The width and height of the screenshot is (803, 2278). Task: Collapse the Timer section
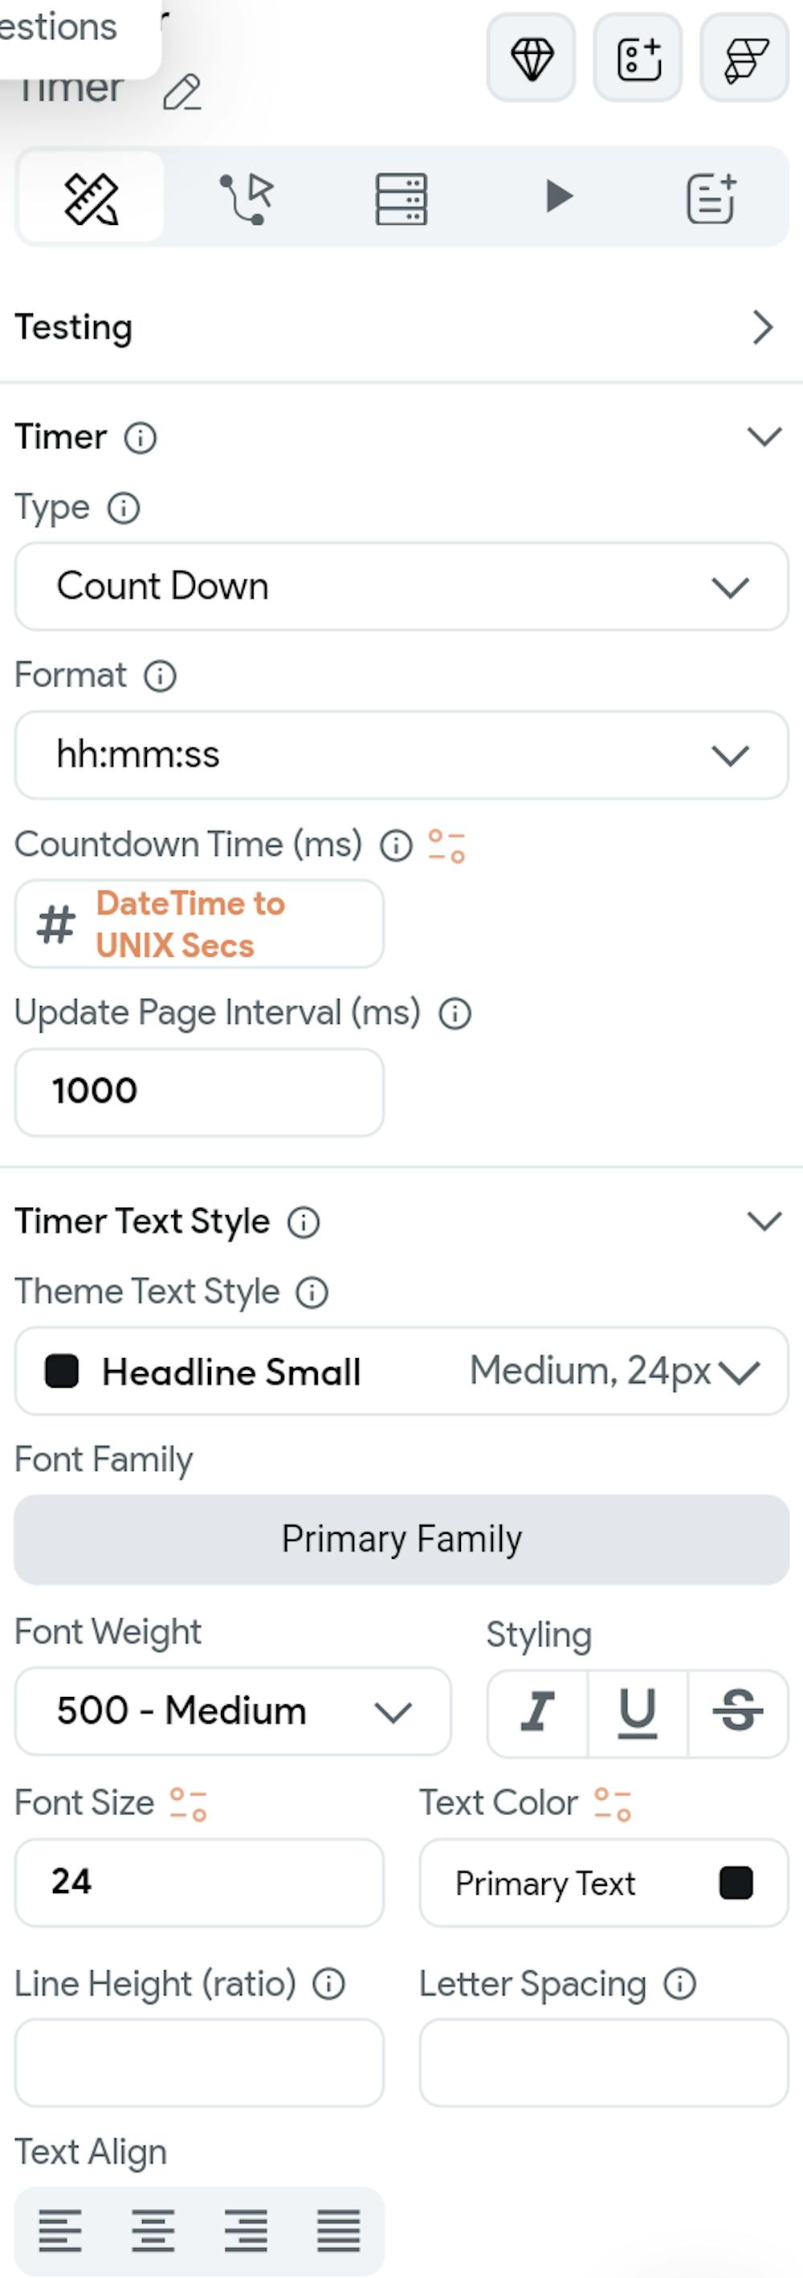(764, 435)
